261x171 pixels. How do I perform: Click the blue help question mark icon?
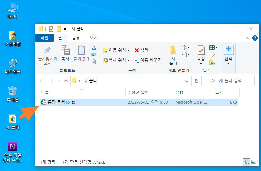click(255, 38)
